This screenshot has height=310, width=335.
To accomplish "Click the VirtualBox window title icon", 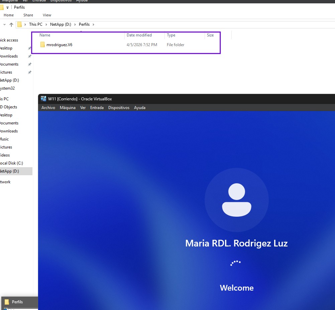I will [x=43, y=99].
